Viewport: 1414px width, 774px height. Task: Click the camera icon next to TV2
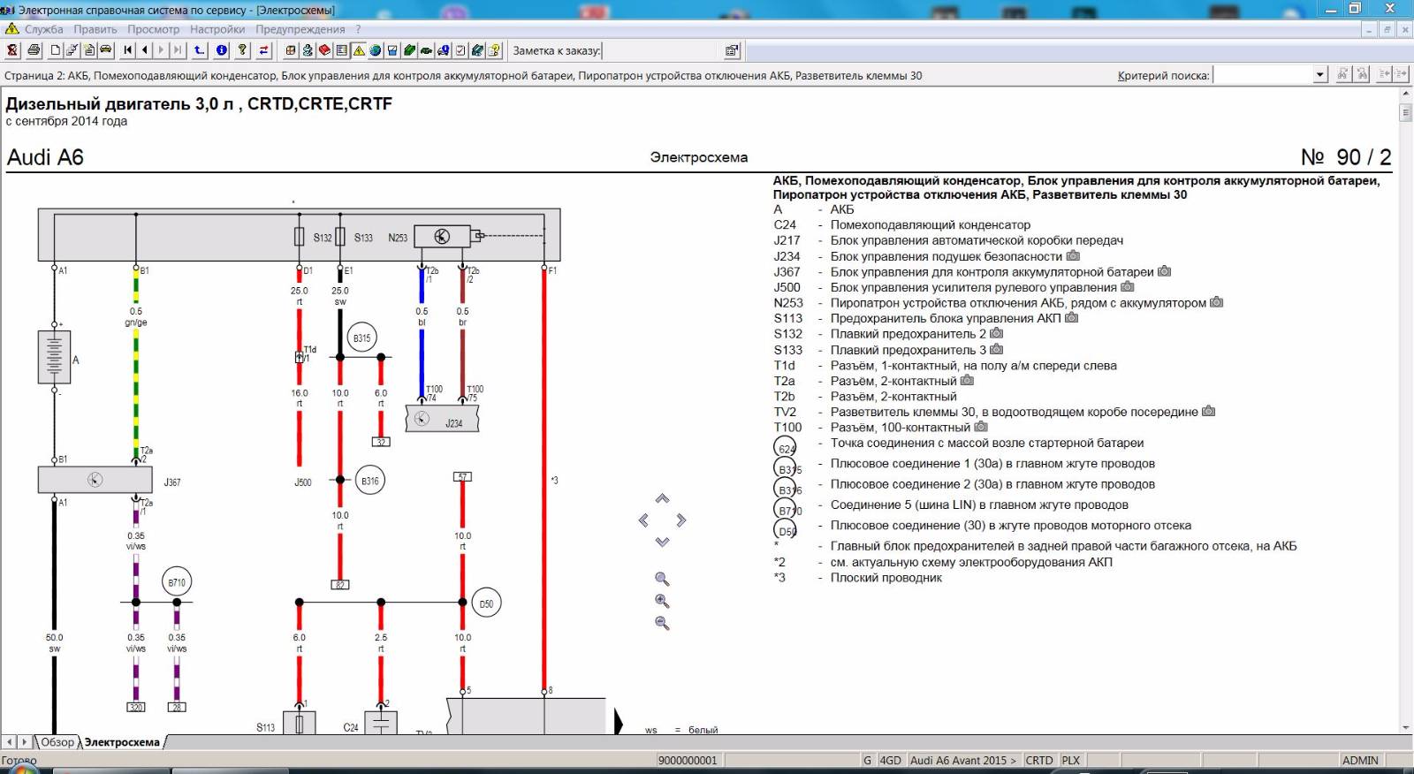pyautogui.click(x=1209, y=411)
